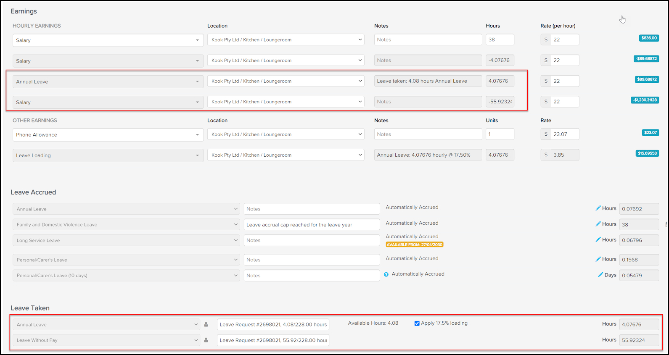
Task: Click pencil icon next to Personal/Carer's Leave Hours
Action: 598,259
